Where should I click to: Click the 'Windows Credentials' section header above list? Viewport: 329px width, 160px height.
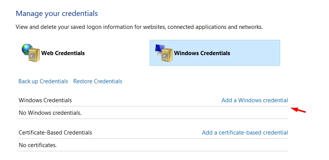[x=45, y=100]
